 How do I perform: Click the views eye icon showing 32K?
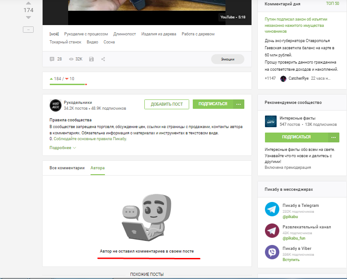[x=71, y=59]
